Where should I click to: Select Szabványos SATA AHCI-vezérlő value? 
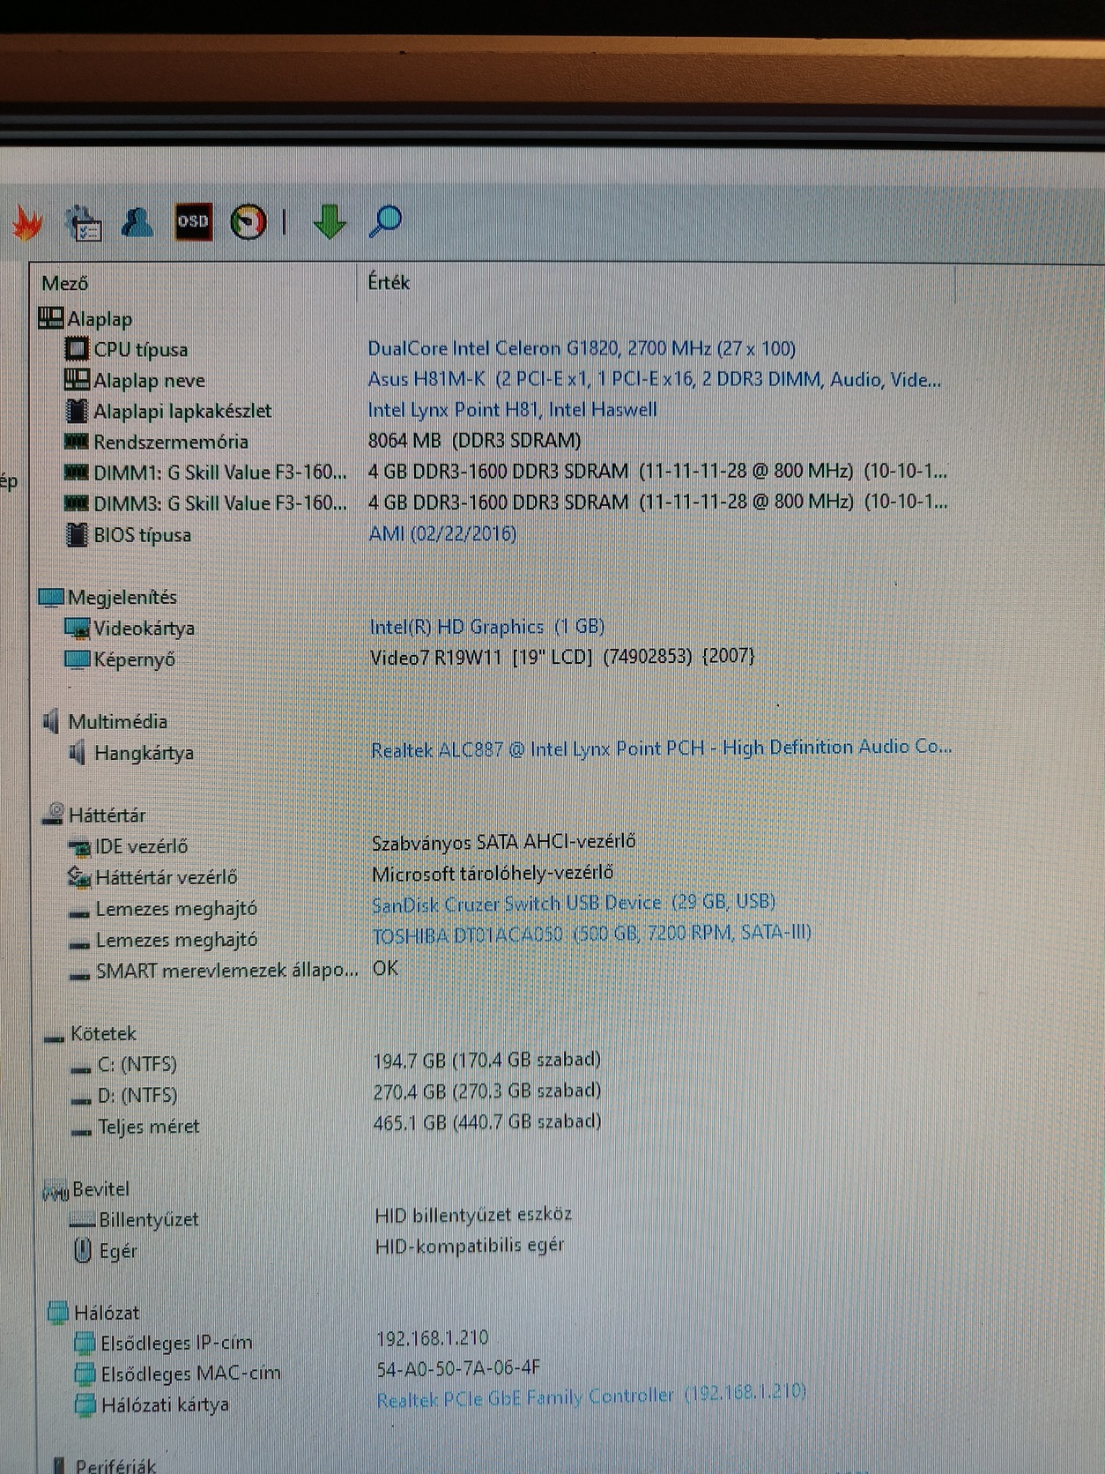[503, 842]
